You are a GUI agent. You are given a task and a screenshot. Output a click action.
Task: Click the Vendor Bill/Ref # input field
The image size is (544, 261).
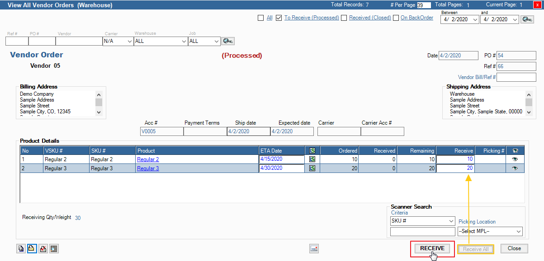pos(516,77)
